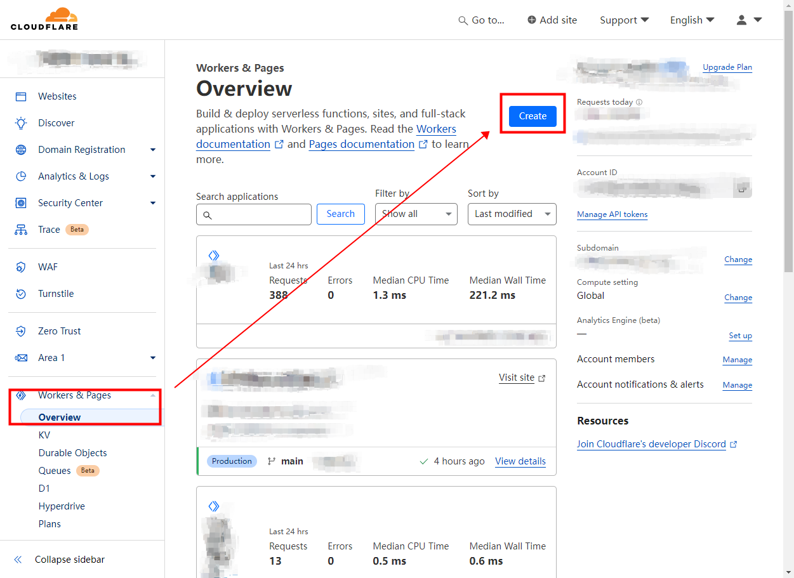Click the WAF shield icon
The height and width of the screenshot is (578, 794).
tap(21, 267)
